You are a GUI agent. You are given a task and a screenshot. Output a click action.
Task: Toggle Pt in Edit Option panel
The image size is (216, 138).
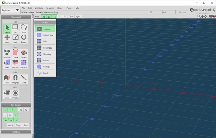[x=6, y=120]
